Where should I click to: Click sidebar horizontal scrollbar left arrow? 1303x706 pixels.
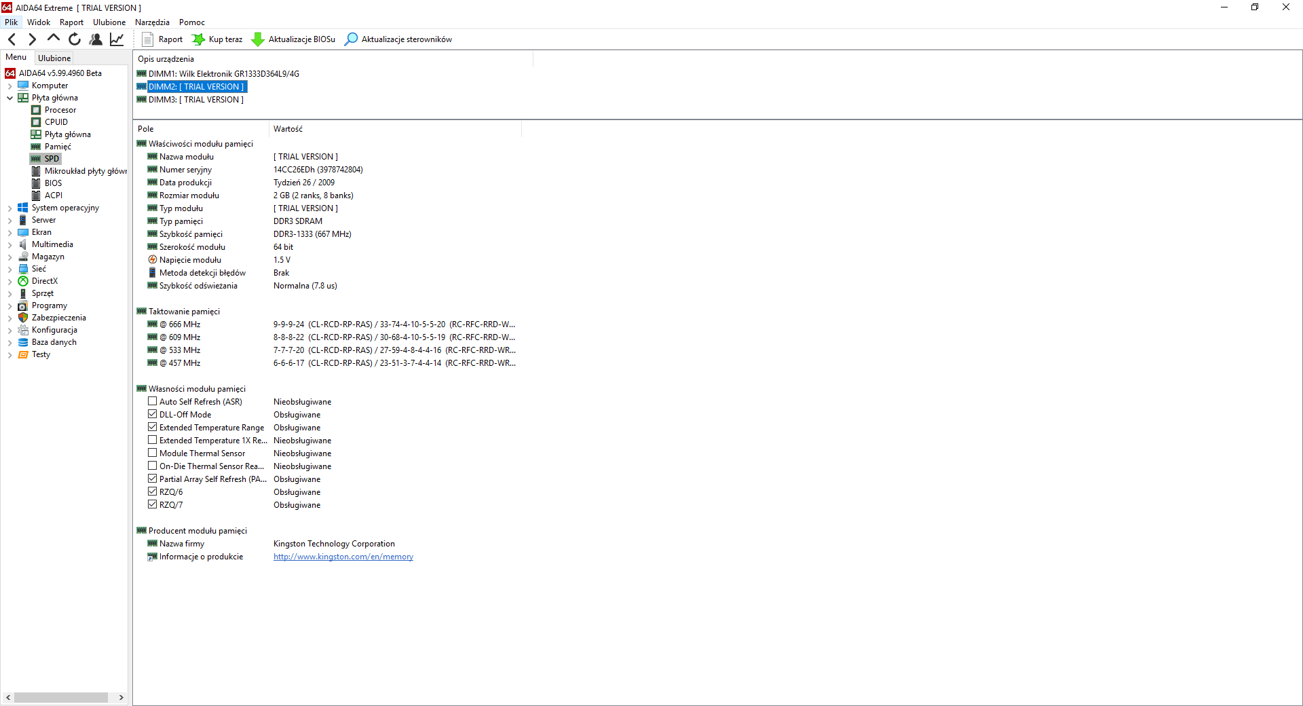pos(8,697)
